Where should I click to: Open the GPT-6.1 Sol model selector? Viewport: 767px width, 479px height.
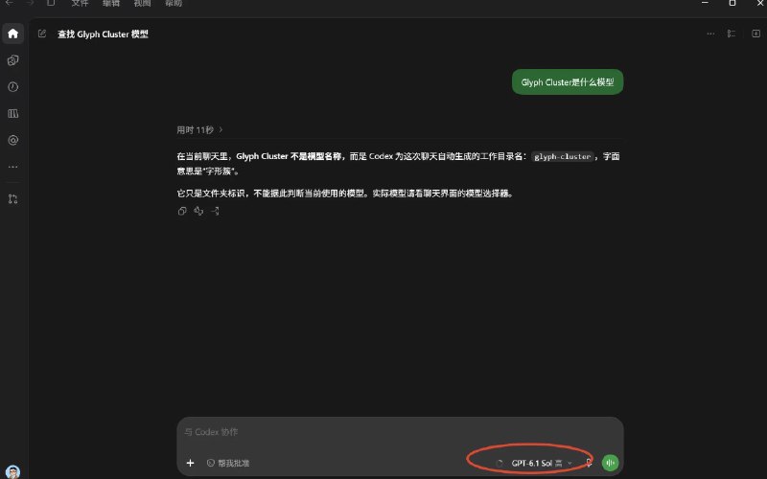(542, 463)
